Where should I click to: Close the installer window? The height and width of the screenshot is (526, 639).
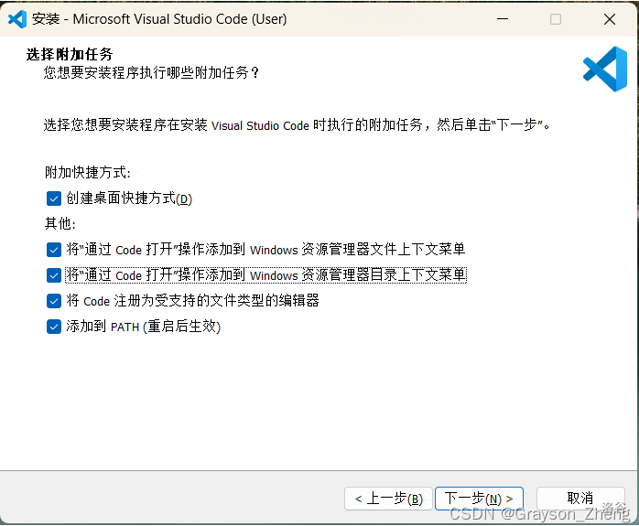pyautogui.click(x=610, y=19)
